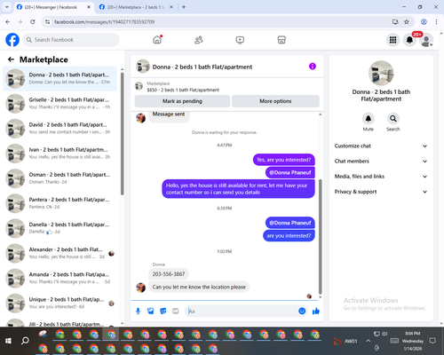Expand Customize chat section
The width and height of the screenshot is (444, 355).
click(x=381, y=146)
